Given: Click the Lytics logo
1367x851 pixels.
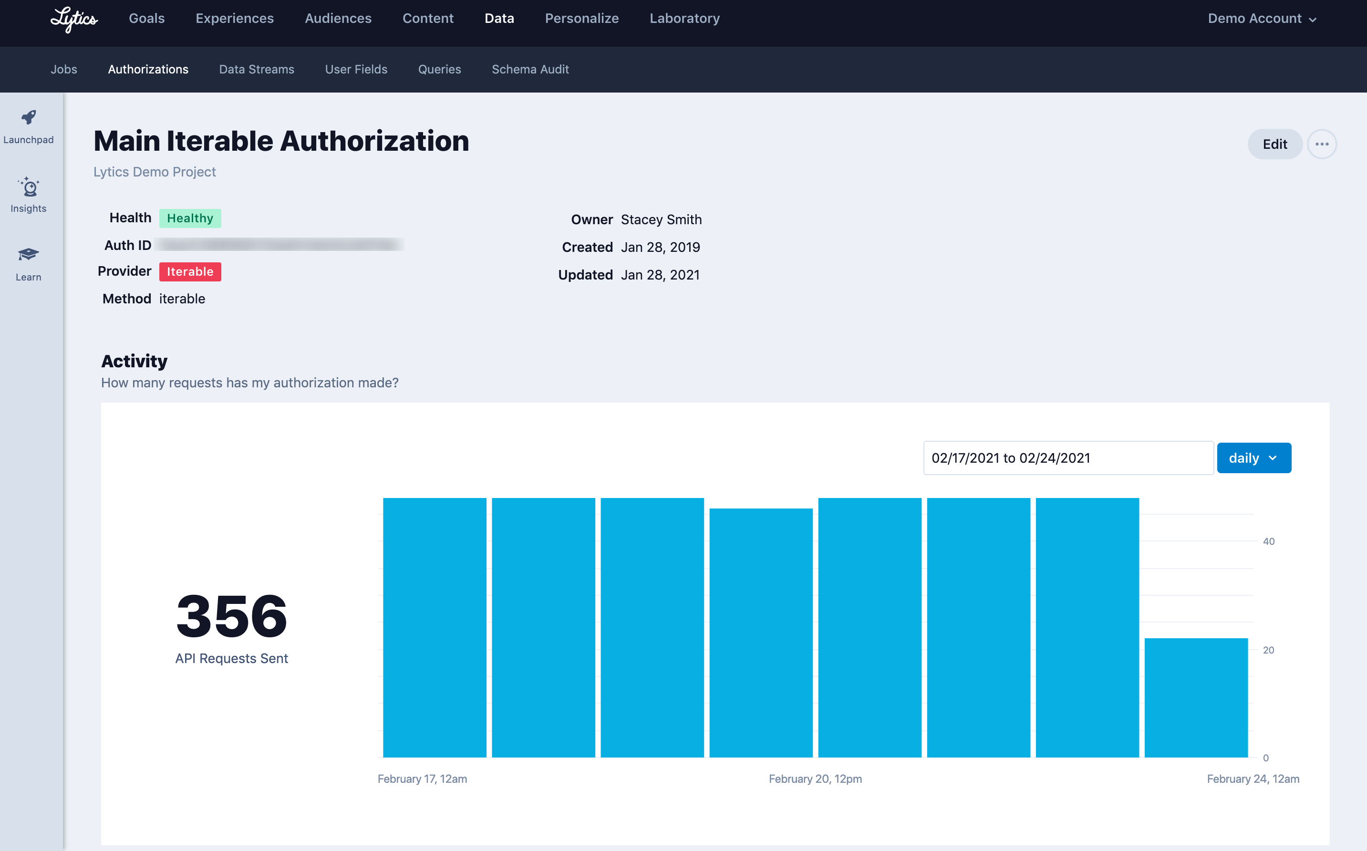Looking at the screenshot, I should pyautogui.click(x=74, y=20).
